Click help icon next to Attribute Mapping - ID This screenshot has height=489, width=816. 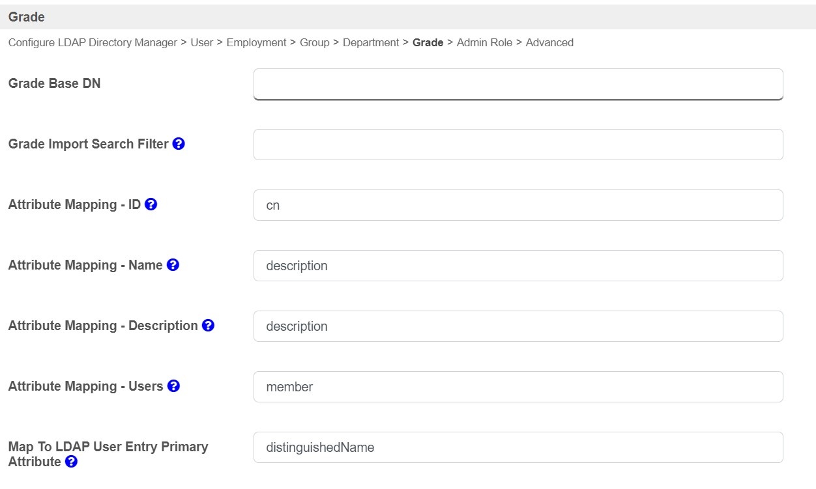pos(151,204)
